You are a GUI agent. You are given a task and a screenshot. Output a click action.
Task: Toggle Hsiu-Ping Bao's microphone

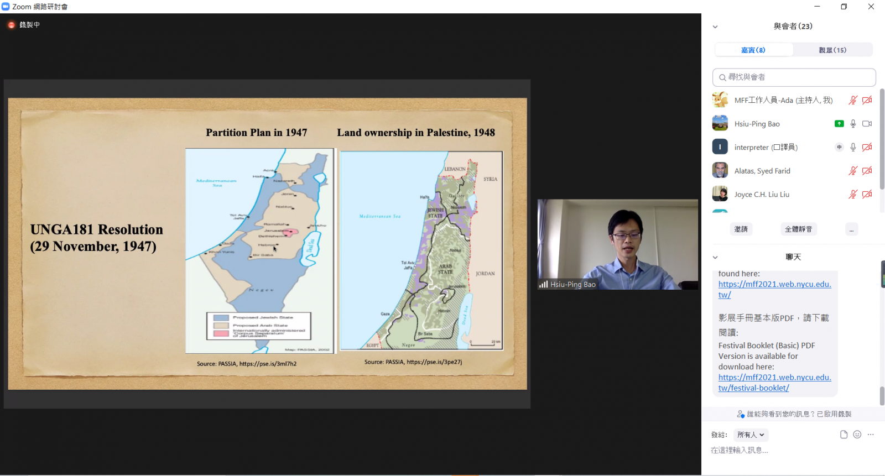click(x=853, y=124)
